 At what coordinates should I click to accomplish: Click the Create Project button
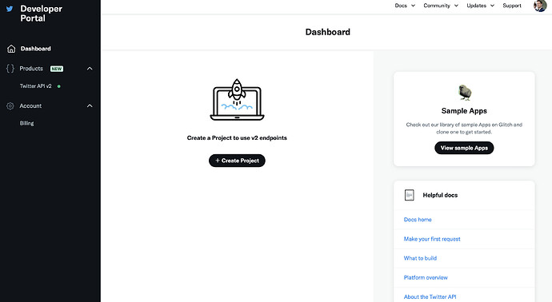click(237, 161)
